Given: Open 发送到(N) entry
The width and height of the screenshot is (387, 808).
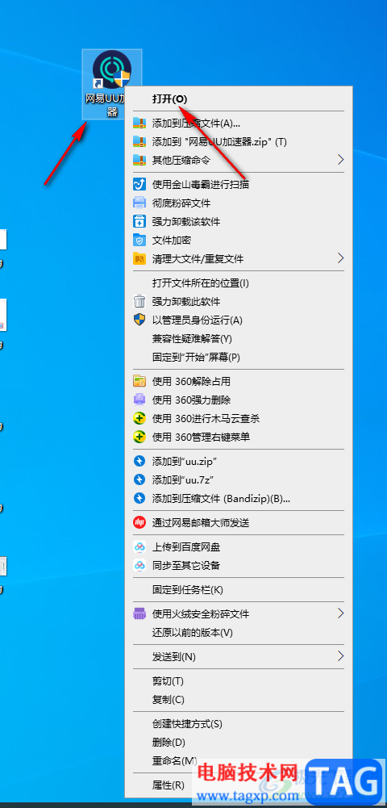Looking at the screenshot, I should click(239, 656).
